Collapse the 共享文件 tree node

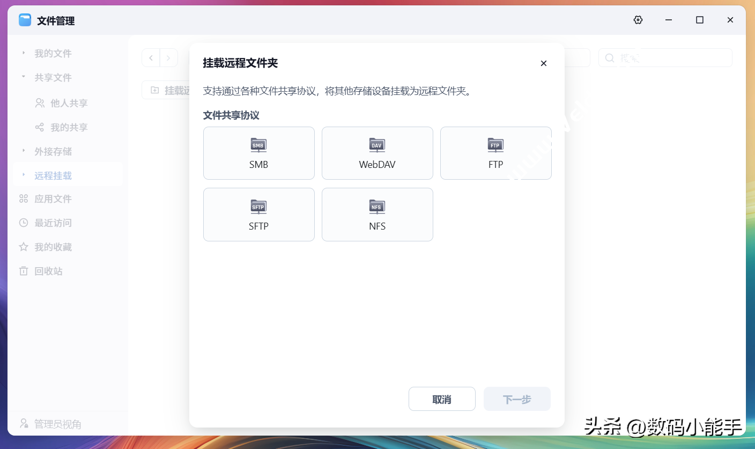pos(24,77)
